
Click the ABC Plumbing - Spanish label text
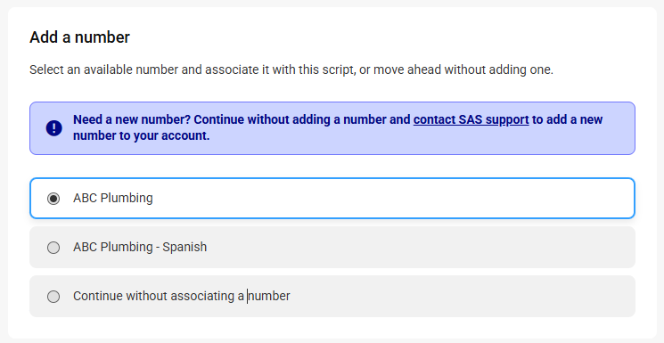140,247
